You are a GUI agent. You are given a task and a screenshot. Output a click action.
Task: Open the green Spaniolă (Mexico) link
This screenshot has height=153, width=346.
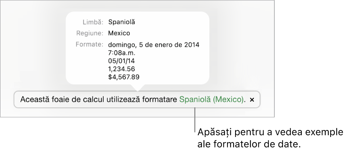click(x=212, y=100)
